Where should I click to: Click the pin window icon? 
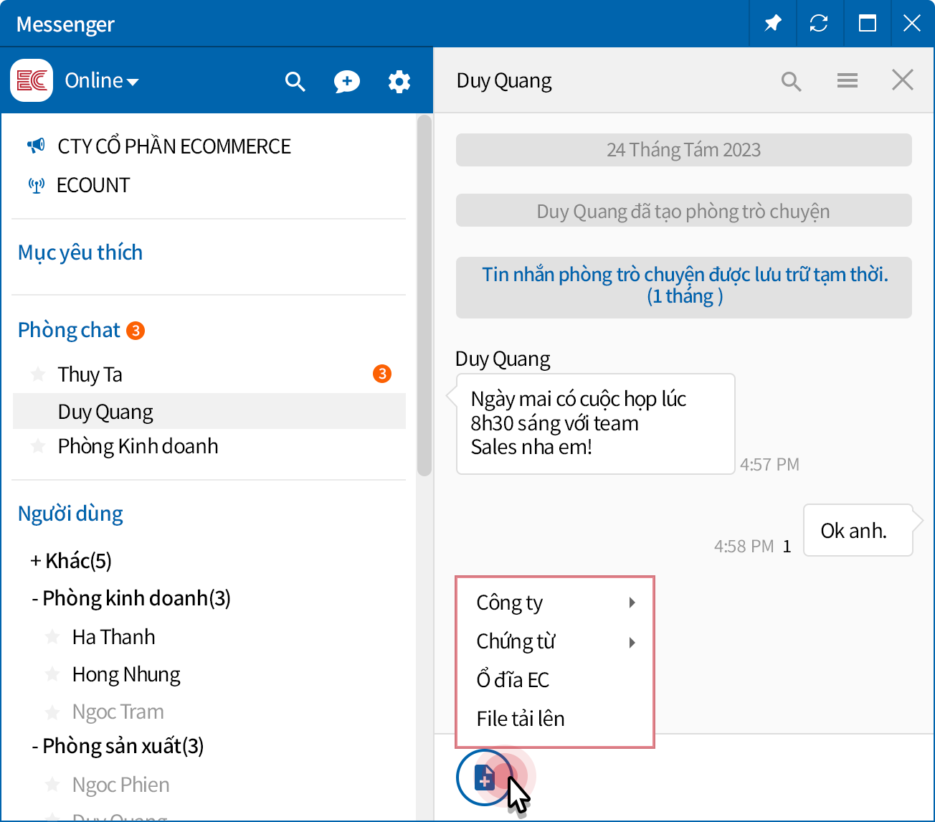click(x=772, y=24)
